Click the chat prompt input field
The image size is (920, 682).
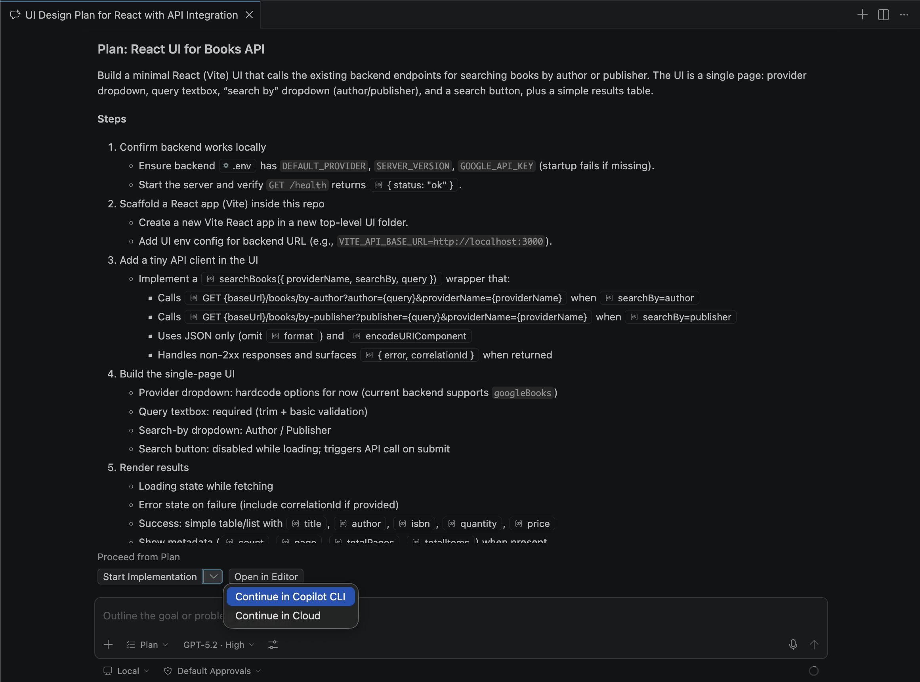[x=460, y=615]
